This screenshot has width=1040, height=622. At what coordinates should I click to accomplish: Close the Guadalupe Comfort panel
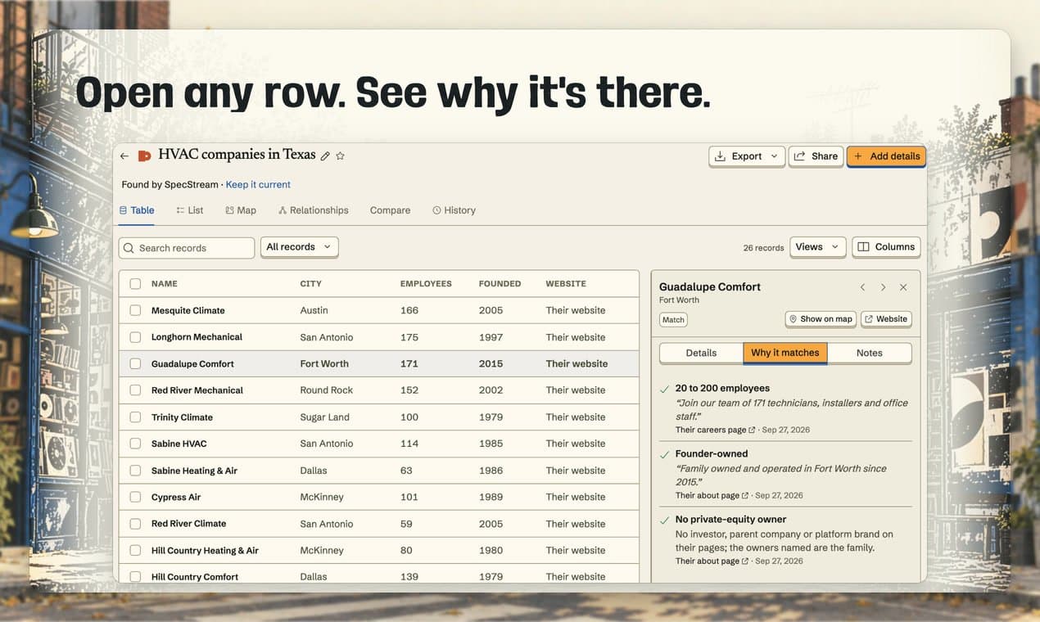point(903,287)
